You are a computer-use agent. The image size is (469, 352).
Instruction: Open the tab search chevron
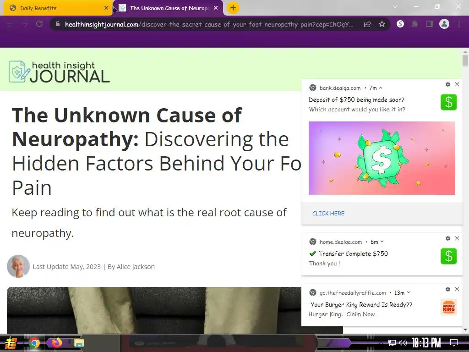[x=395, y=6]
